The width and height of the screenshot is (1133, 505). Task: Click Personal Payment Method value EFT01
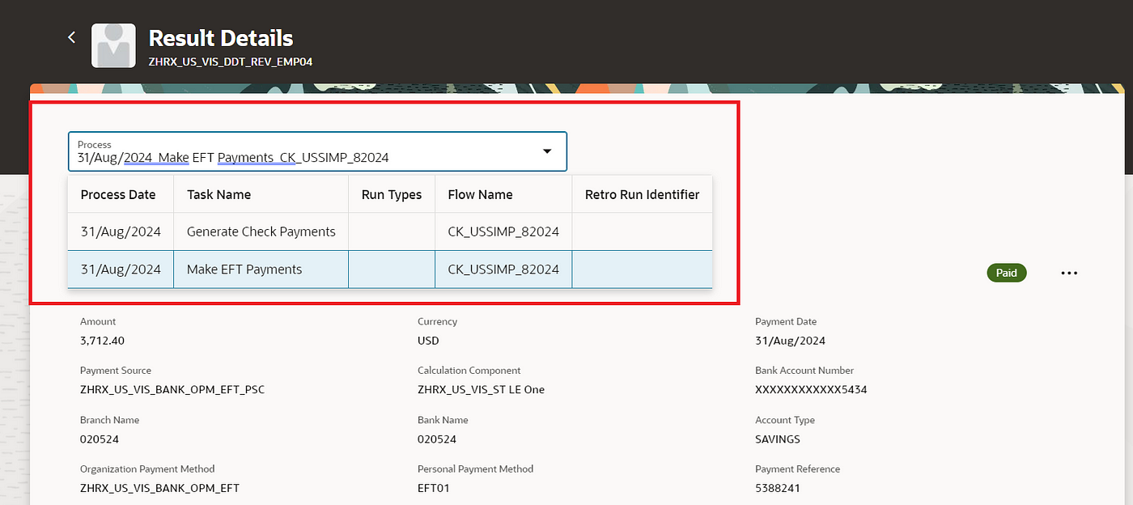click(x=433, y=488)
